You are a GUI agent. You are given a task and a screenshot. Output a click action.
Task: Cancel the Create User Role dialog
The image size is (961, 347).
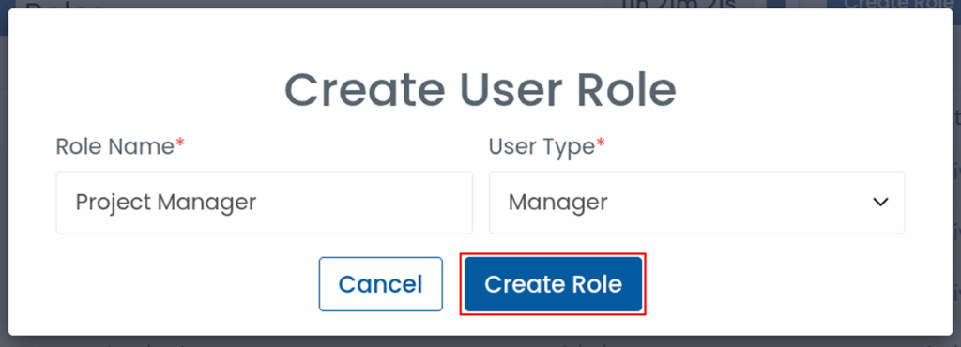click(381, 284)
